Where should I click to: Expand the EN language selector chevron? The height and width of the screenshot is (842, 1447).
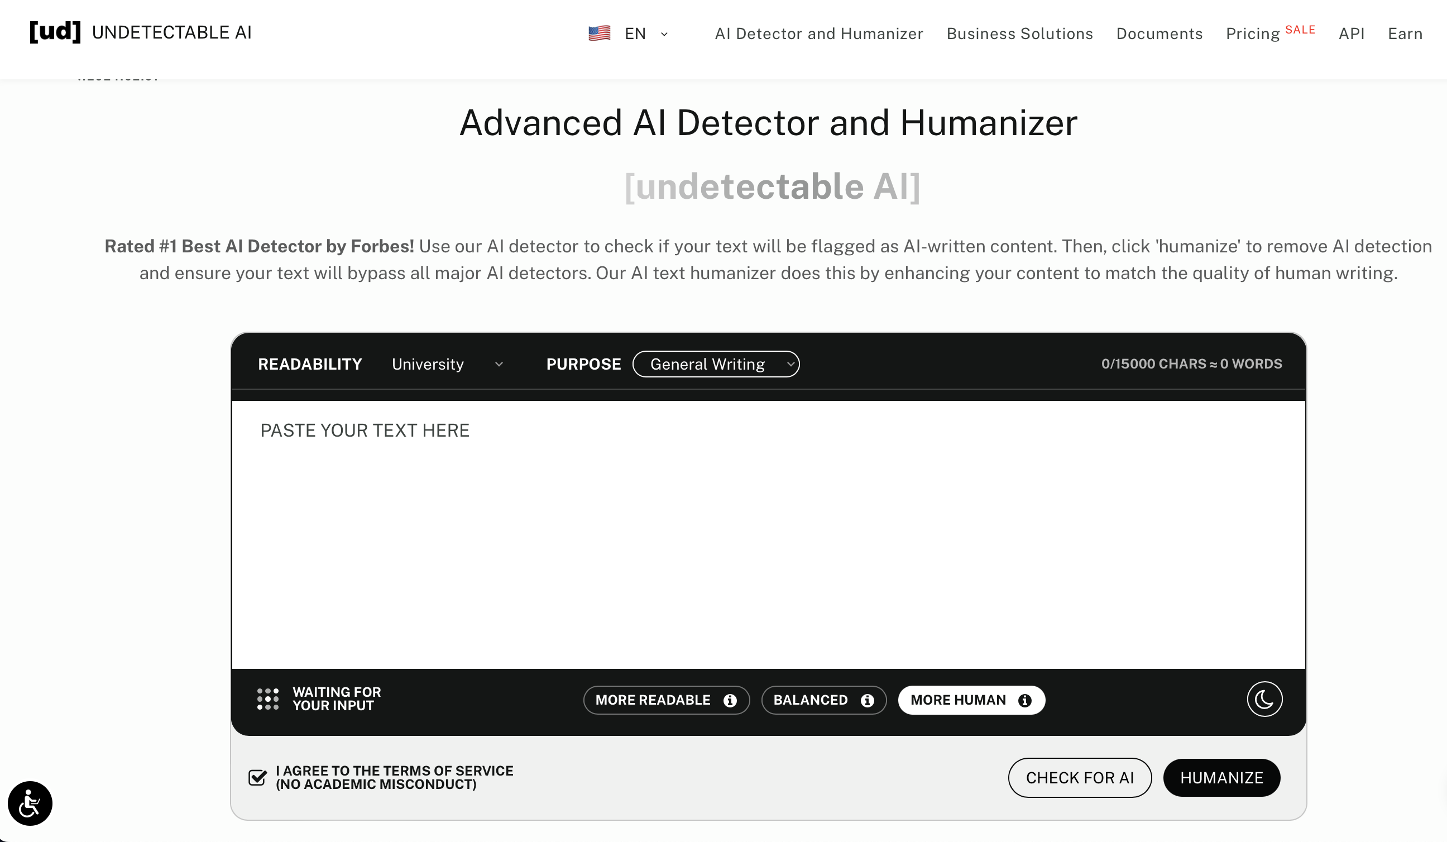pos(664,34)
